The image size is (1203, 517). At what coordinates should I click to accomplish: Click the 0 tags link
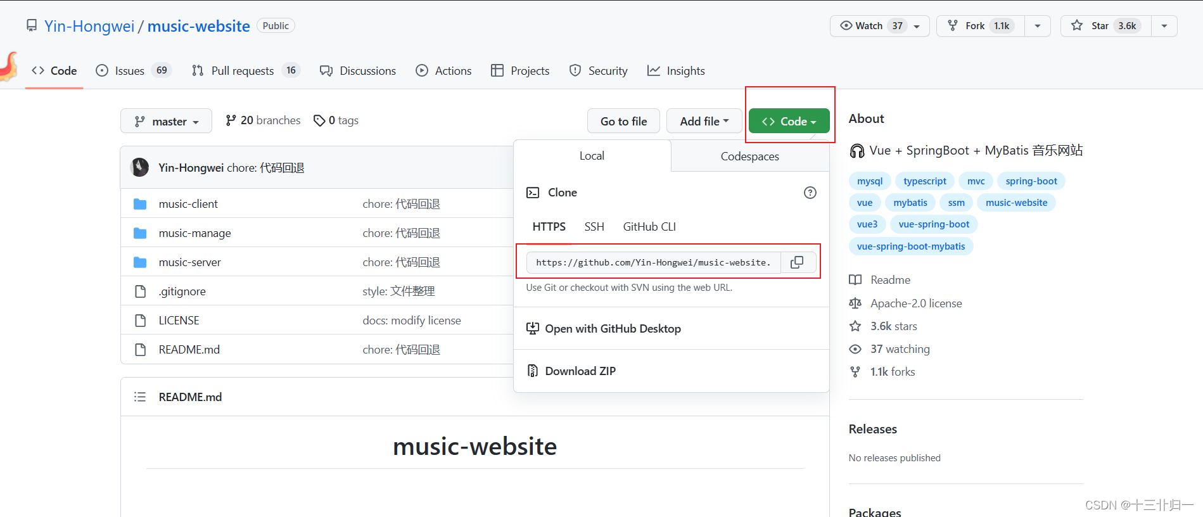336,120
